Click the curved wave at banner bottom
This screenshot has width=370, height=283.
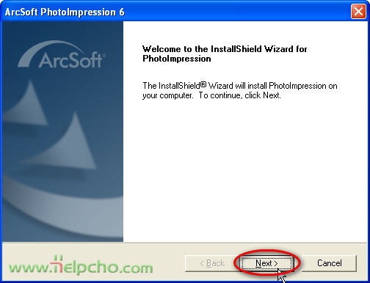coord(62,213)
